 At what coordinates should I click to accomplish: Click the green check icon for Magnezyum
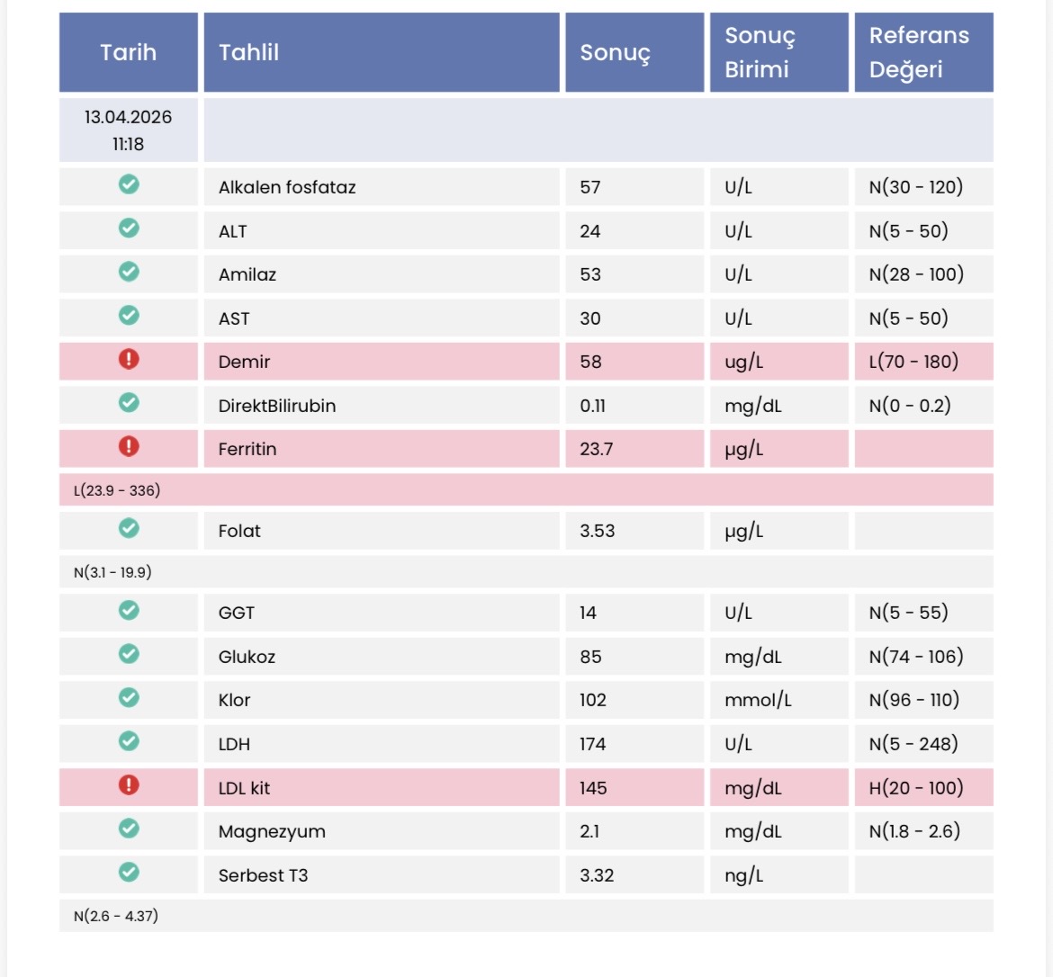click(x=129, y=829)
